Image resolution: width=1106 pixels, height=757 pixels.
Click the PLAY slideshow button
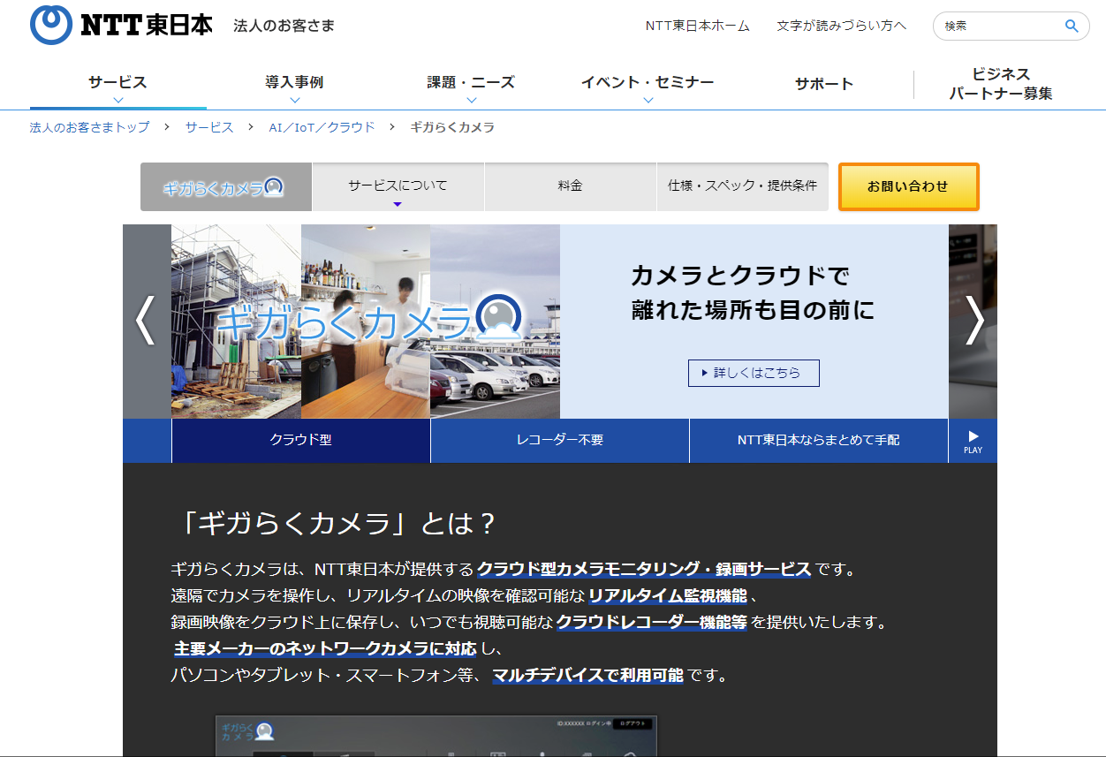(973, 441)
